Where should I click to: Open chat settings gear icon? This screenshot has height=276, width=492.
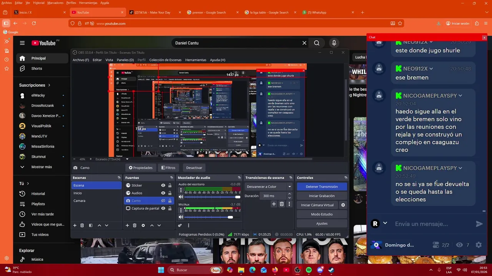pos(479,245)
